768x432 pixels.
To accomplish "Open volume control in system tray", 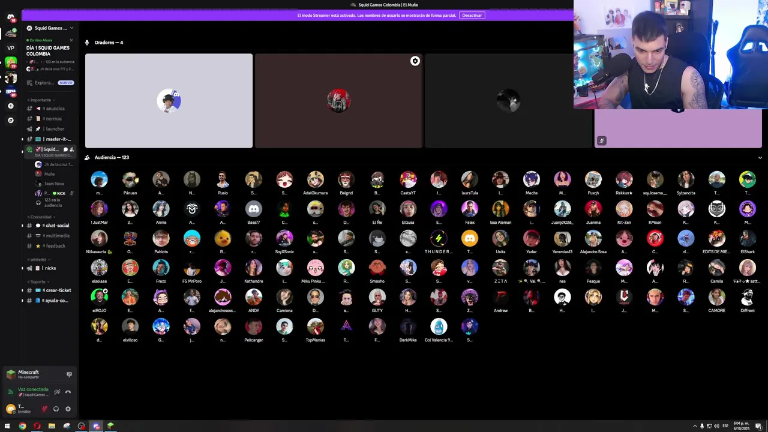I will (716, 426).
